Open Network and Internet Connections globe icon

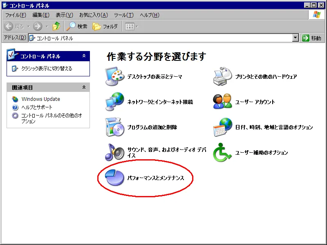tap(114, 102)
